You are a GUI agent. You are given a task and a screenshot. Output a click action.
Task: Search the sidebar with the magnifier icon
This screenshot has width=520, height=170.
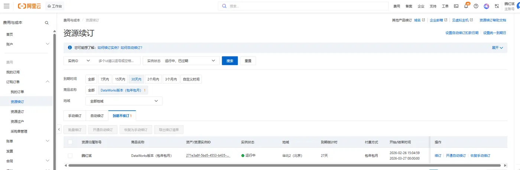tap(47, 23)
